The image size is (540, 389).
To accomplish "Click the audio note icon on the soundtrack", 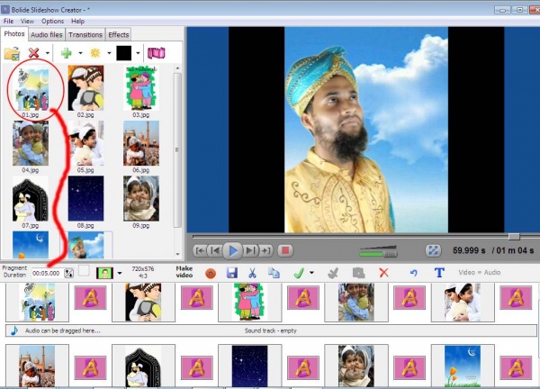I will coord(14,330).
